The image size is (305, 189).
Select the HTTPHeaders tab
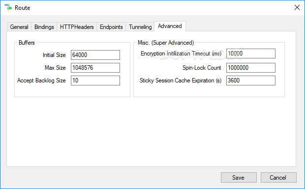click(x=77, y=27)
